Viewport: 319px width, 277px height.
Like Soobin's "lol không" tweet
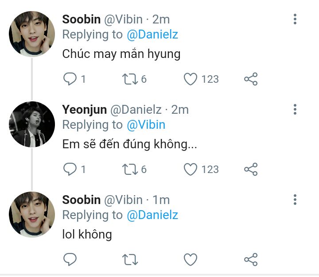191,259
